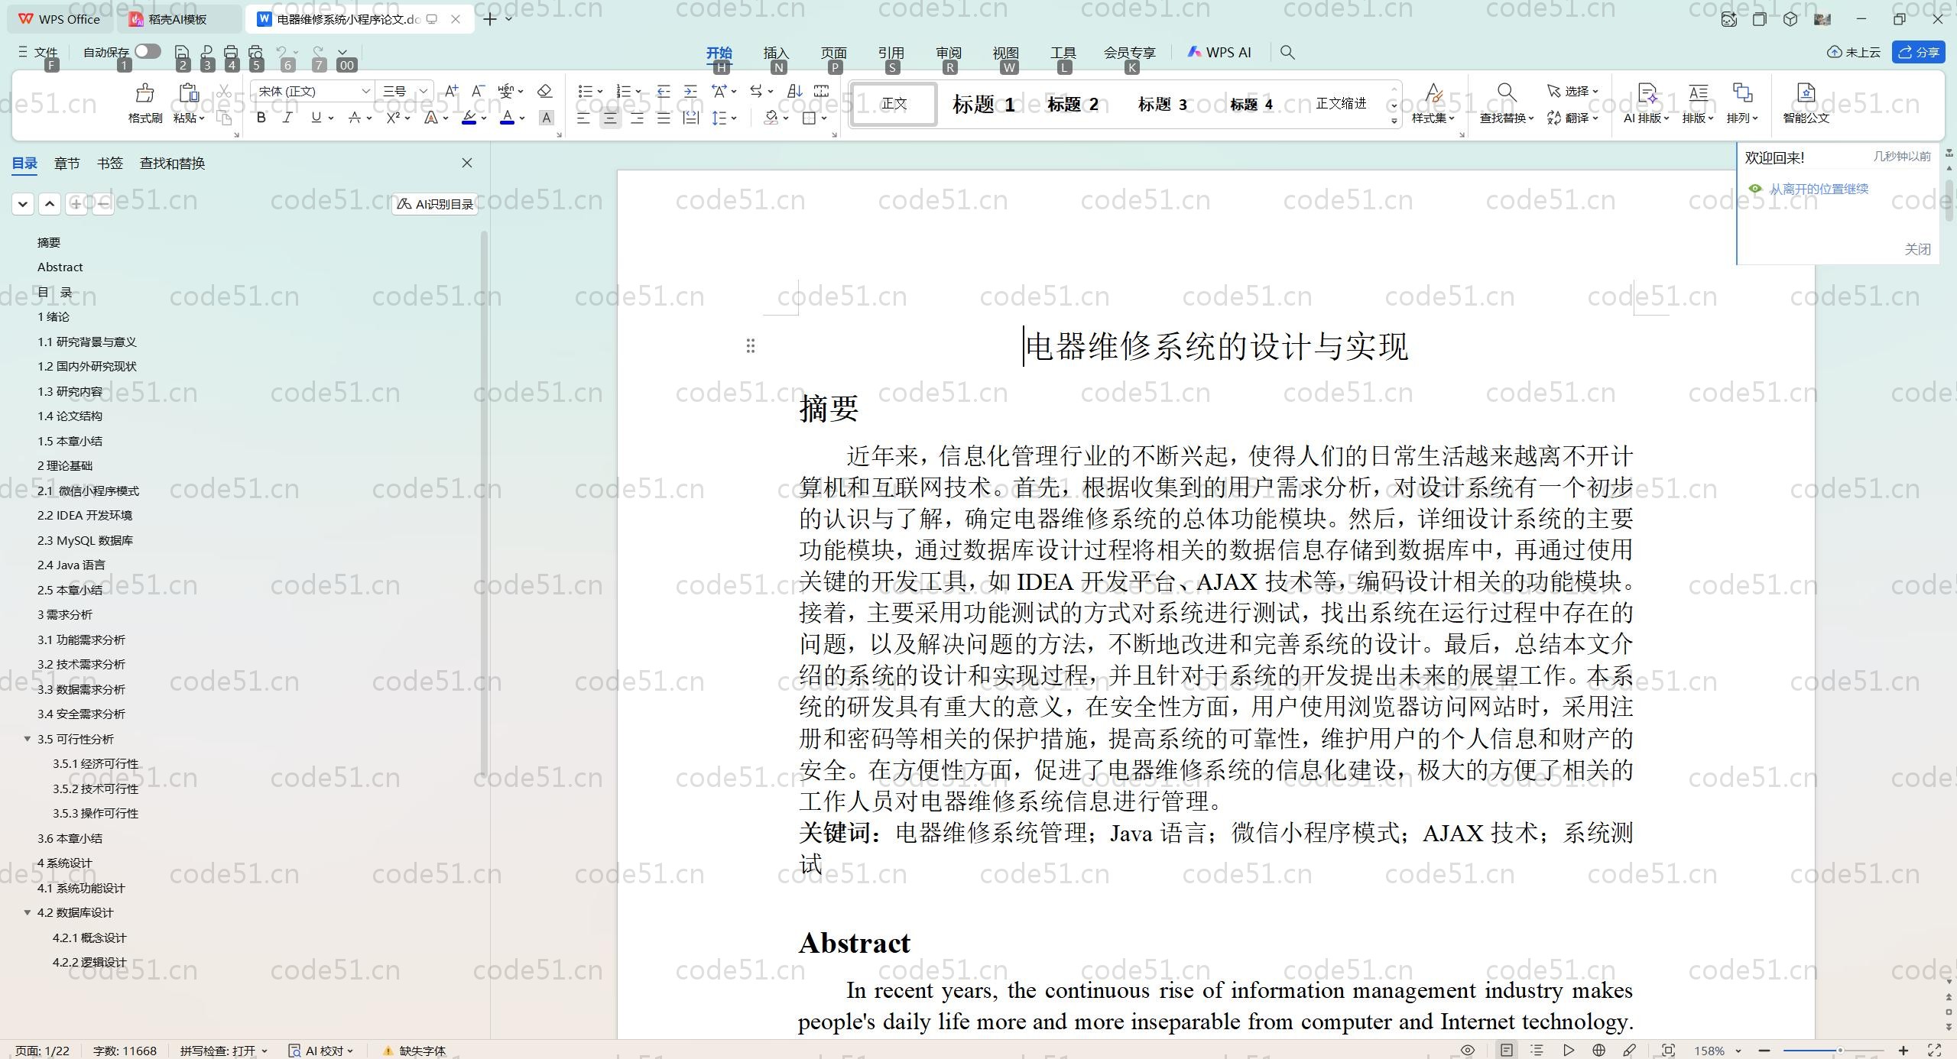Click the clear formatting eraser icon

[544, 91]
